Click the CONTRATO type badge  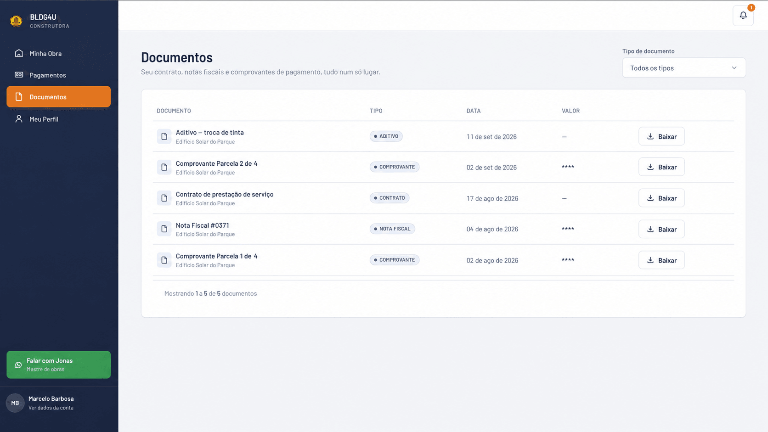coord(390,198)
